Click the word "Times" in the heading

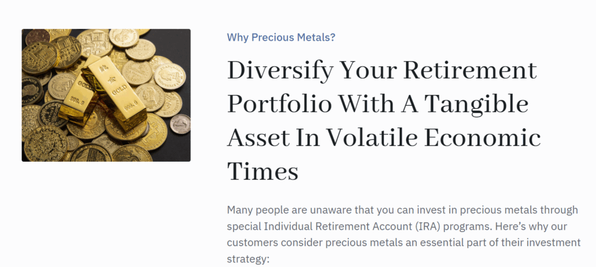(x=262, y=172)
